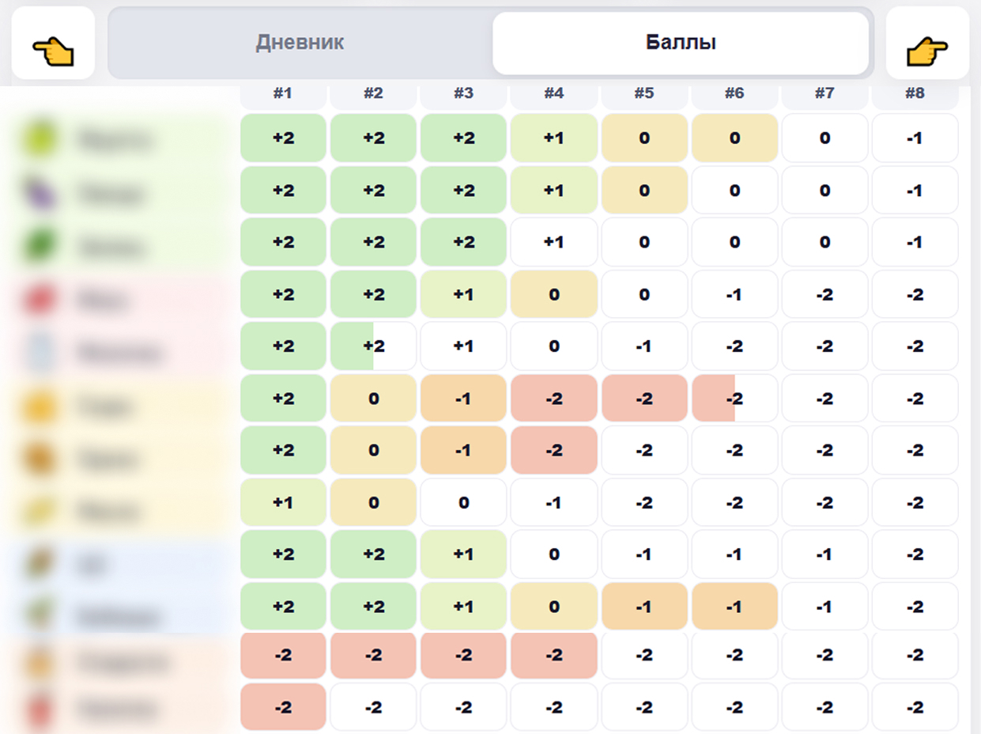The width and height of the screenshot is (981, 734).
Task: Select column header #8
Action: click(x=915, y=93)
